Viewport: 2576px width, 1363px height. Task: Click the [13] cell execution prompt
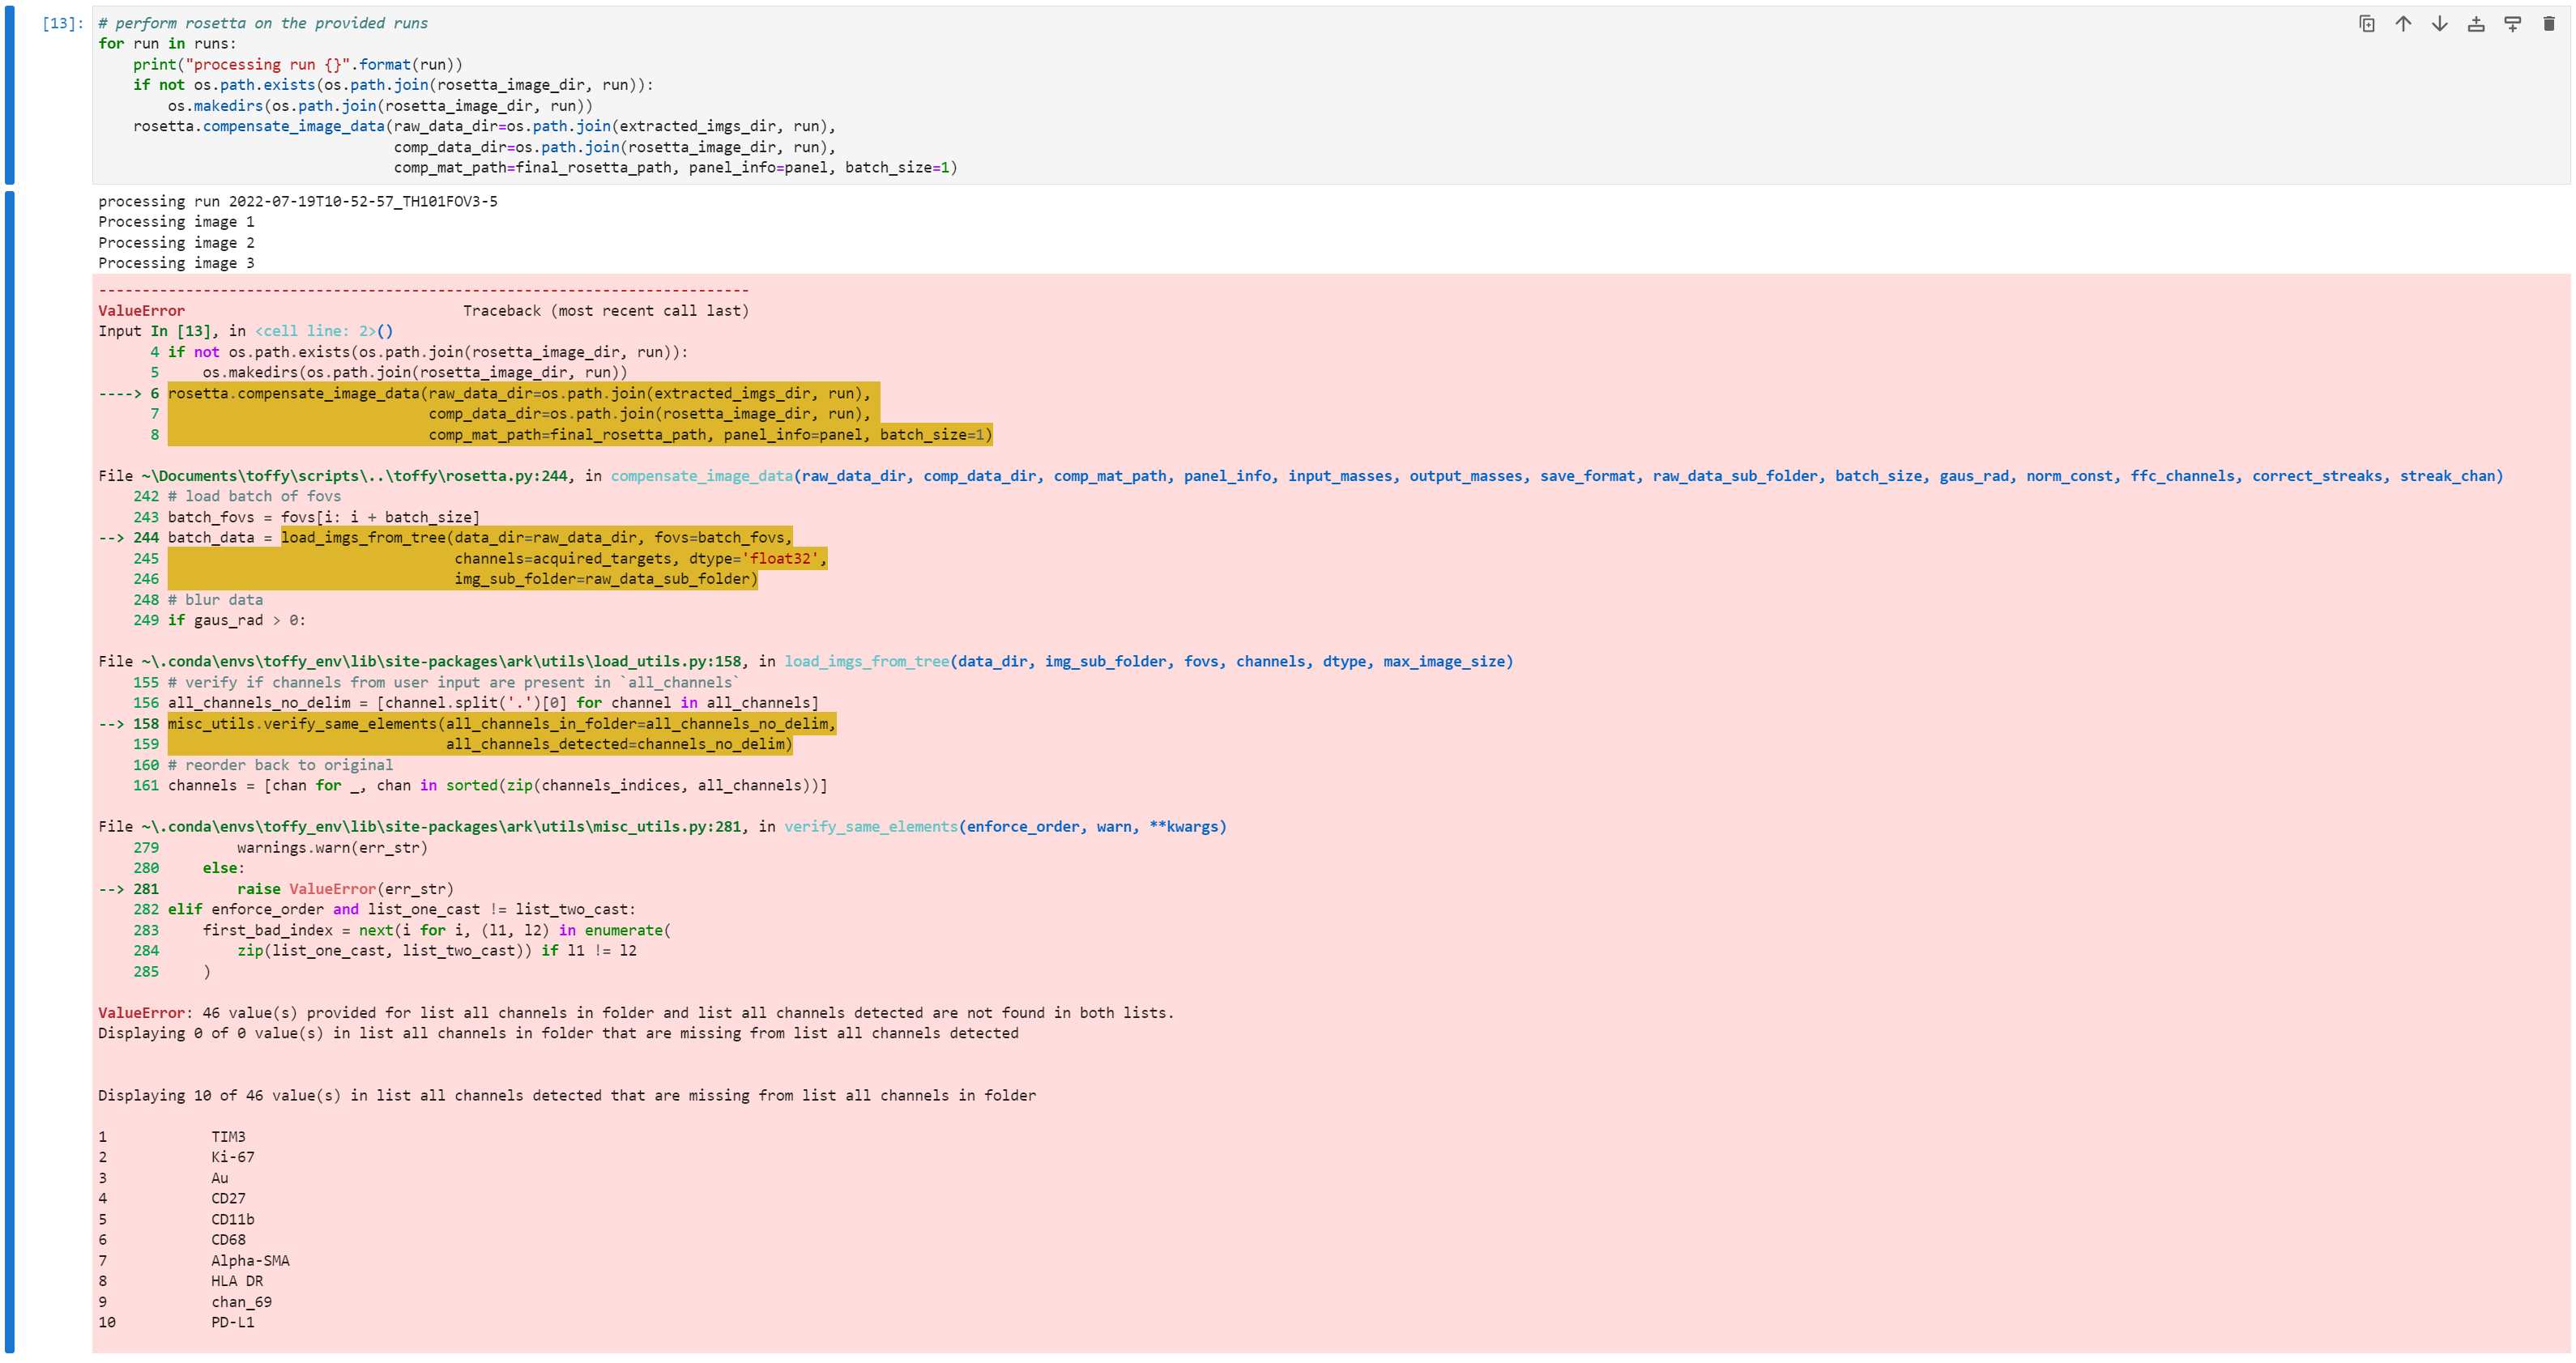coord(62,23)
